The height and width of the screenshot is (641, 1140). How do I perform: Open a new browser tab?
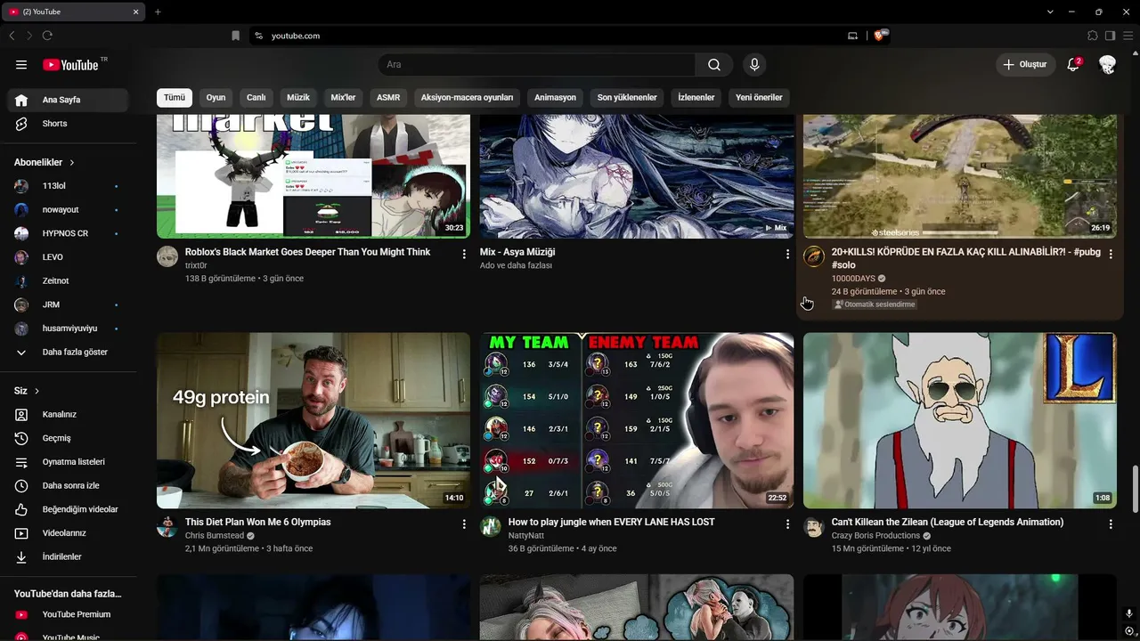(158, 12)
